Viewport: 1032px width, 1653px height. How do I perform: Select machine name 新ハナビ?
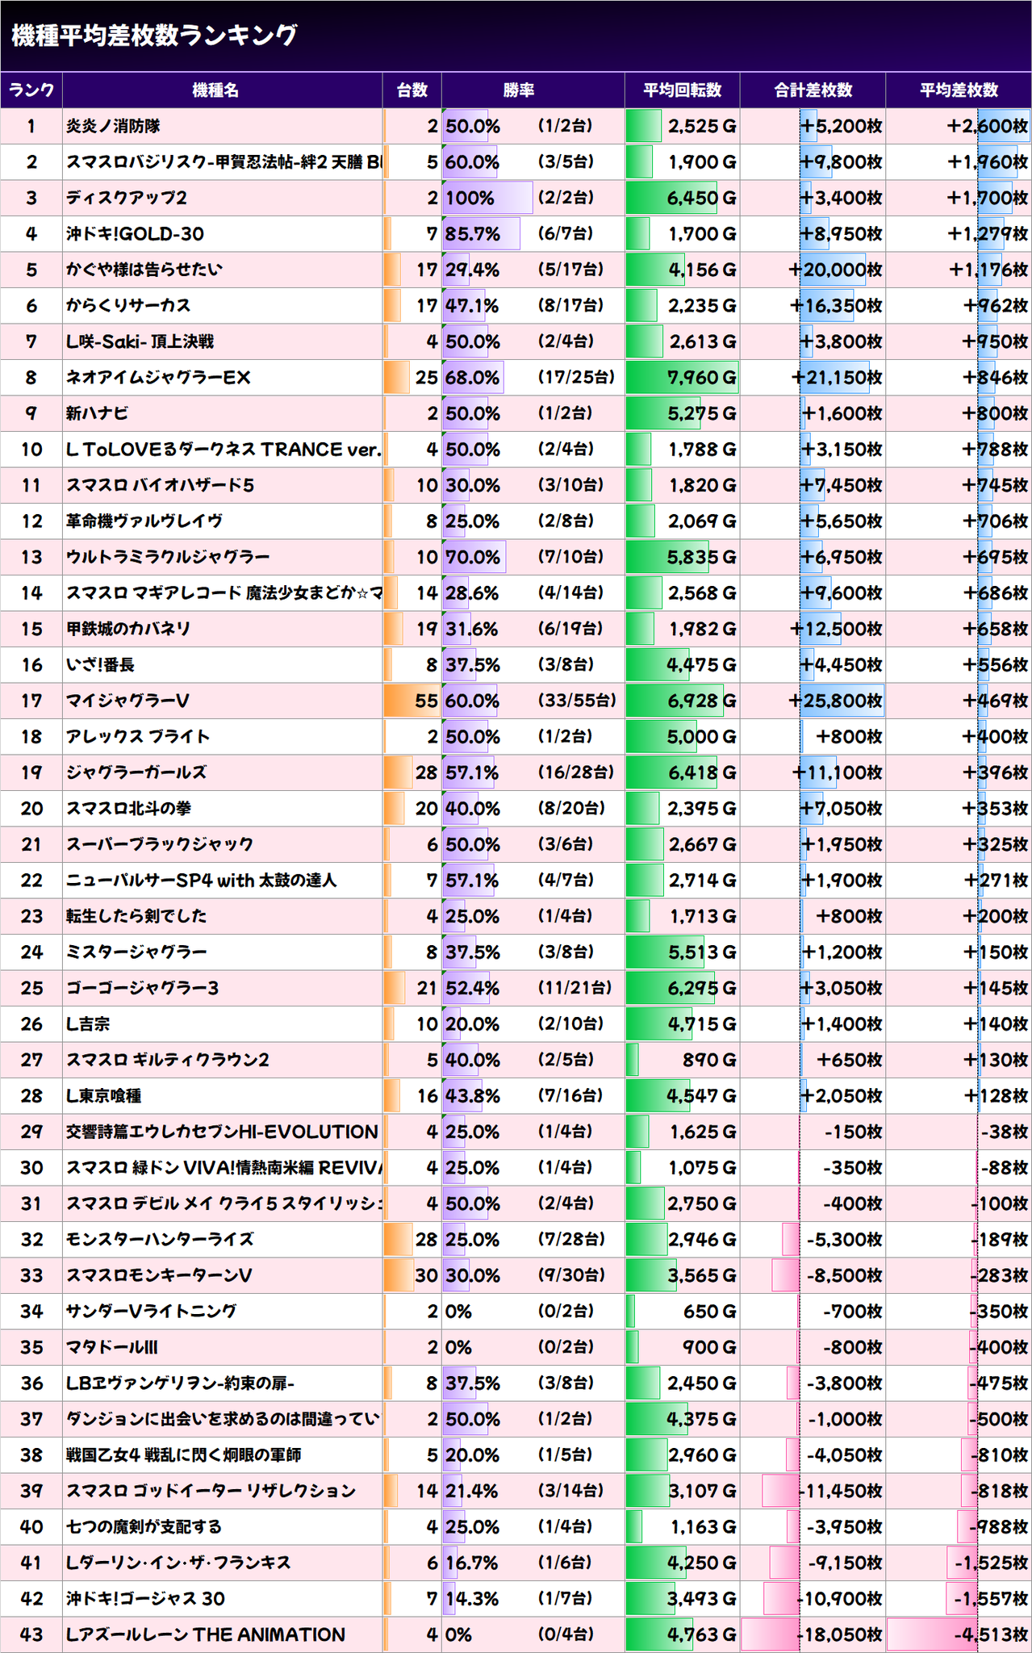point(98,414)
